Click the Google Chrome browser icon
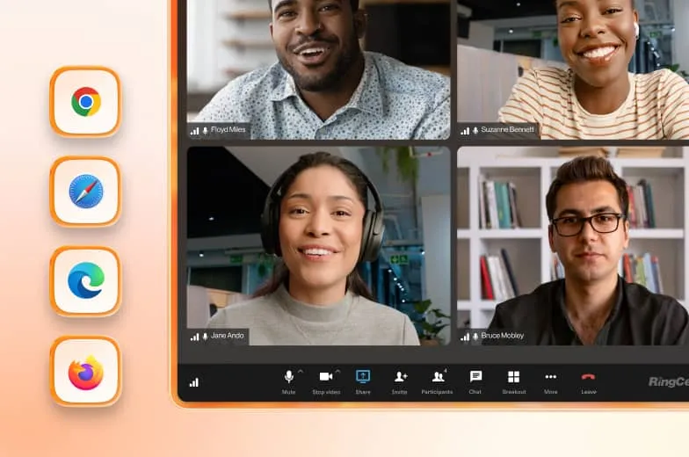Image resolution: width=689 pixels, height=457 pixels. (86, 102)
